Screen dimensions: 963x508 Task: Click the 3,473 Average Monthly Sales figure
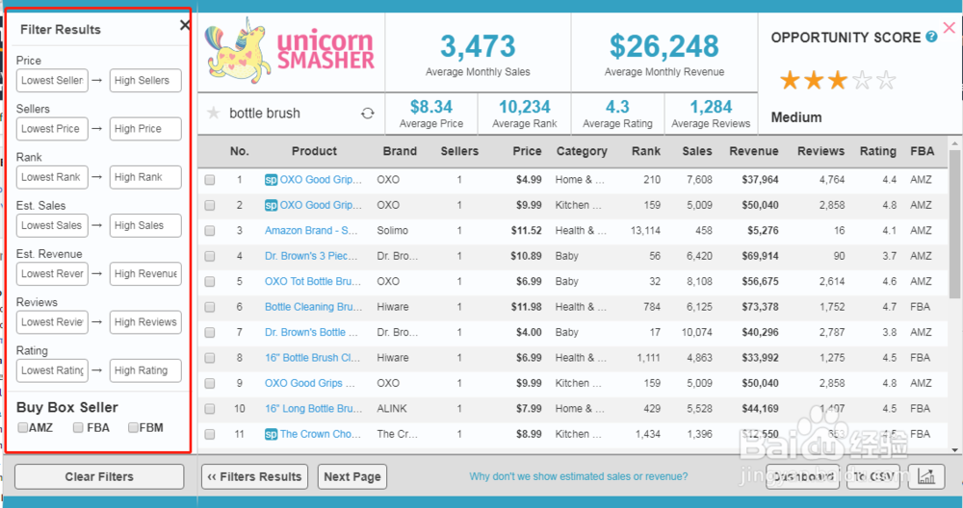478,46
